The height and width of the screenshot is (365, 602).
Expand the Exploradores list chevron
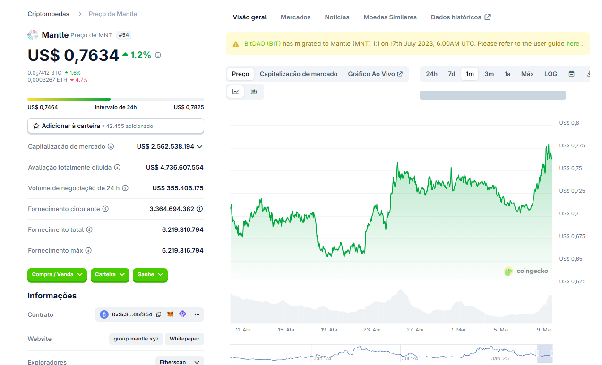[197, 362]
